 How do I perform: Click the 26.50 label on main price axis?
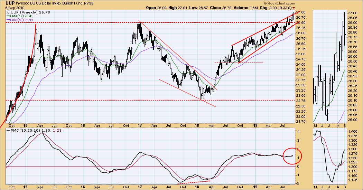click(x=301, y=23)
